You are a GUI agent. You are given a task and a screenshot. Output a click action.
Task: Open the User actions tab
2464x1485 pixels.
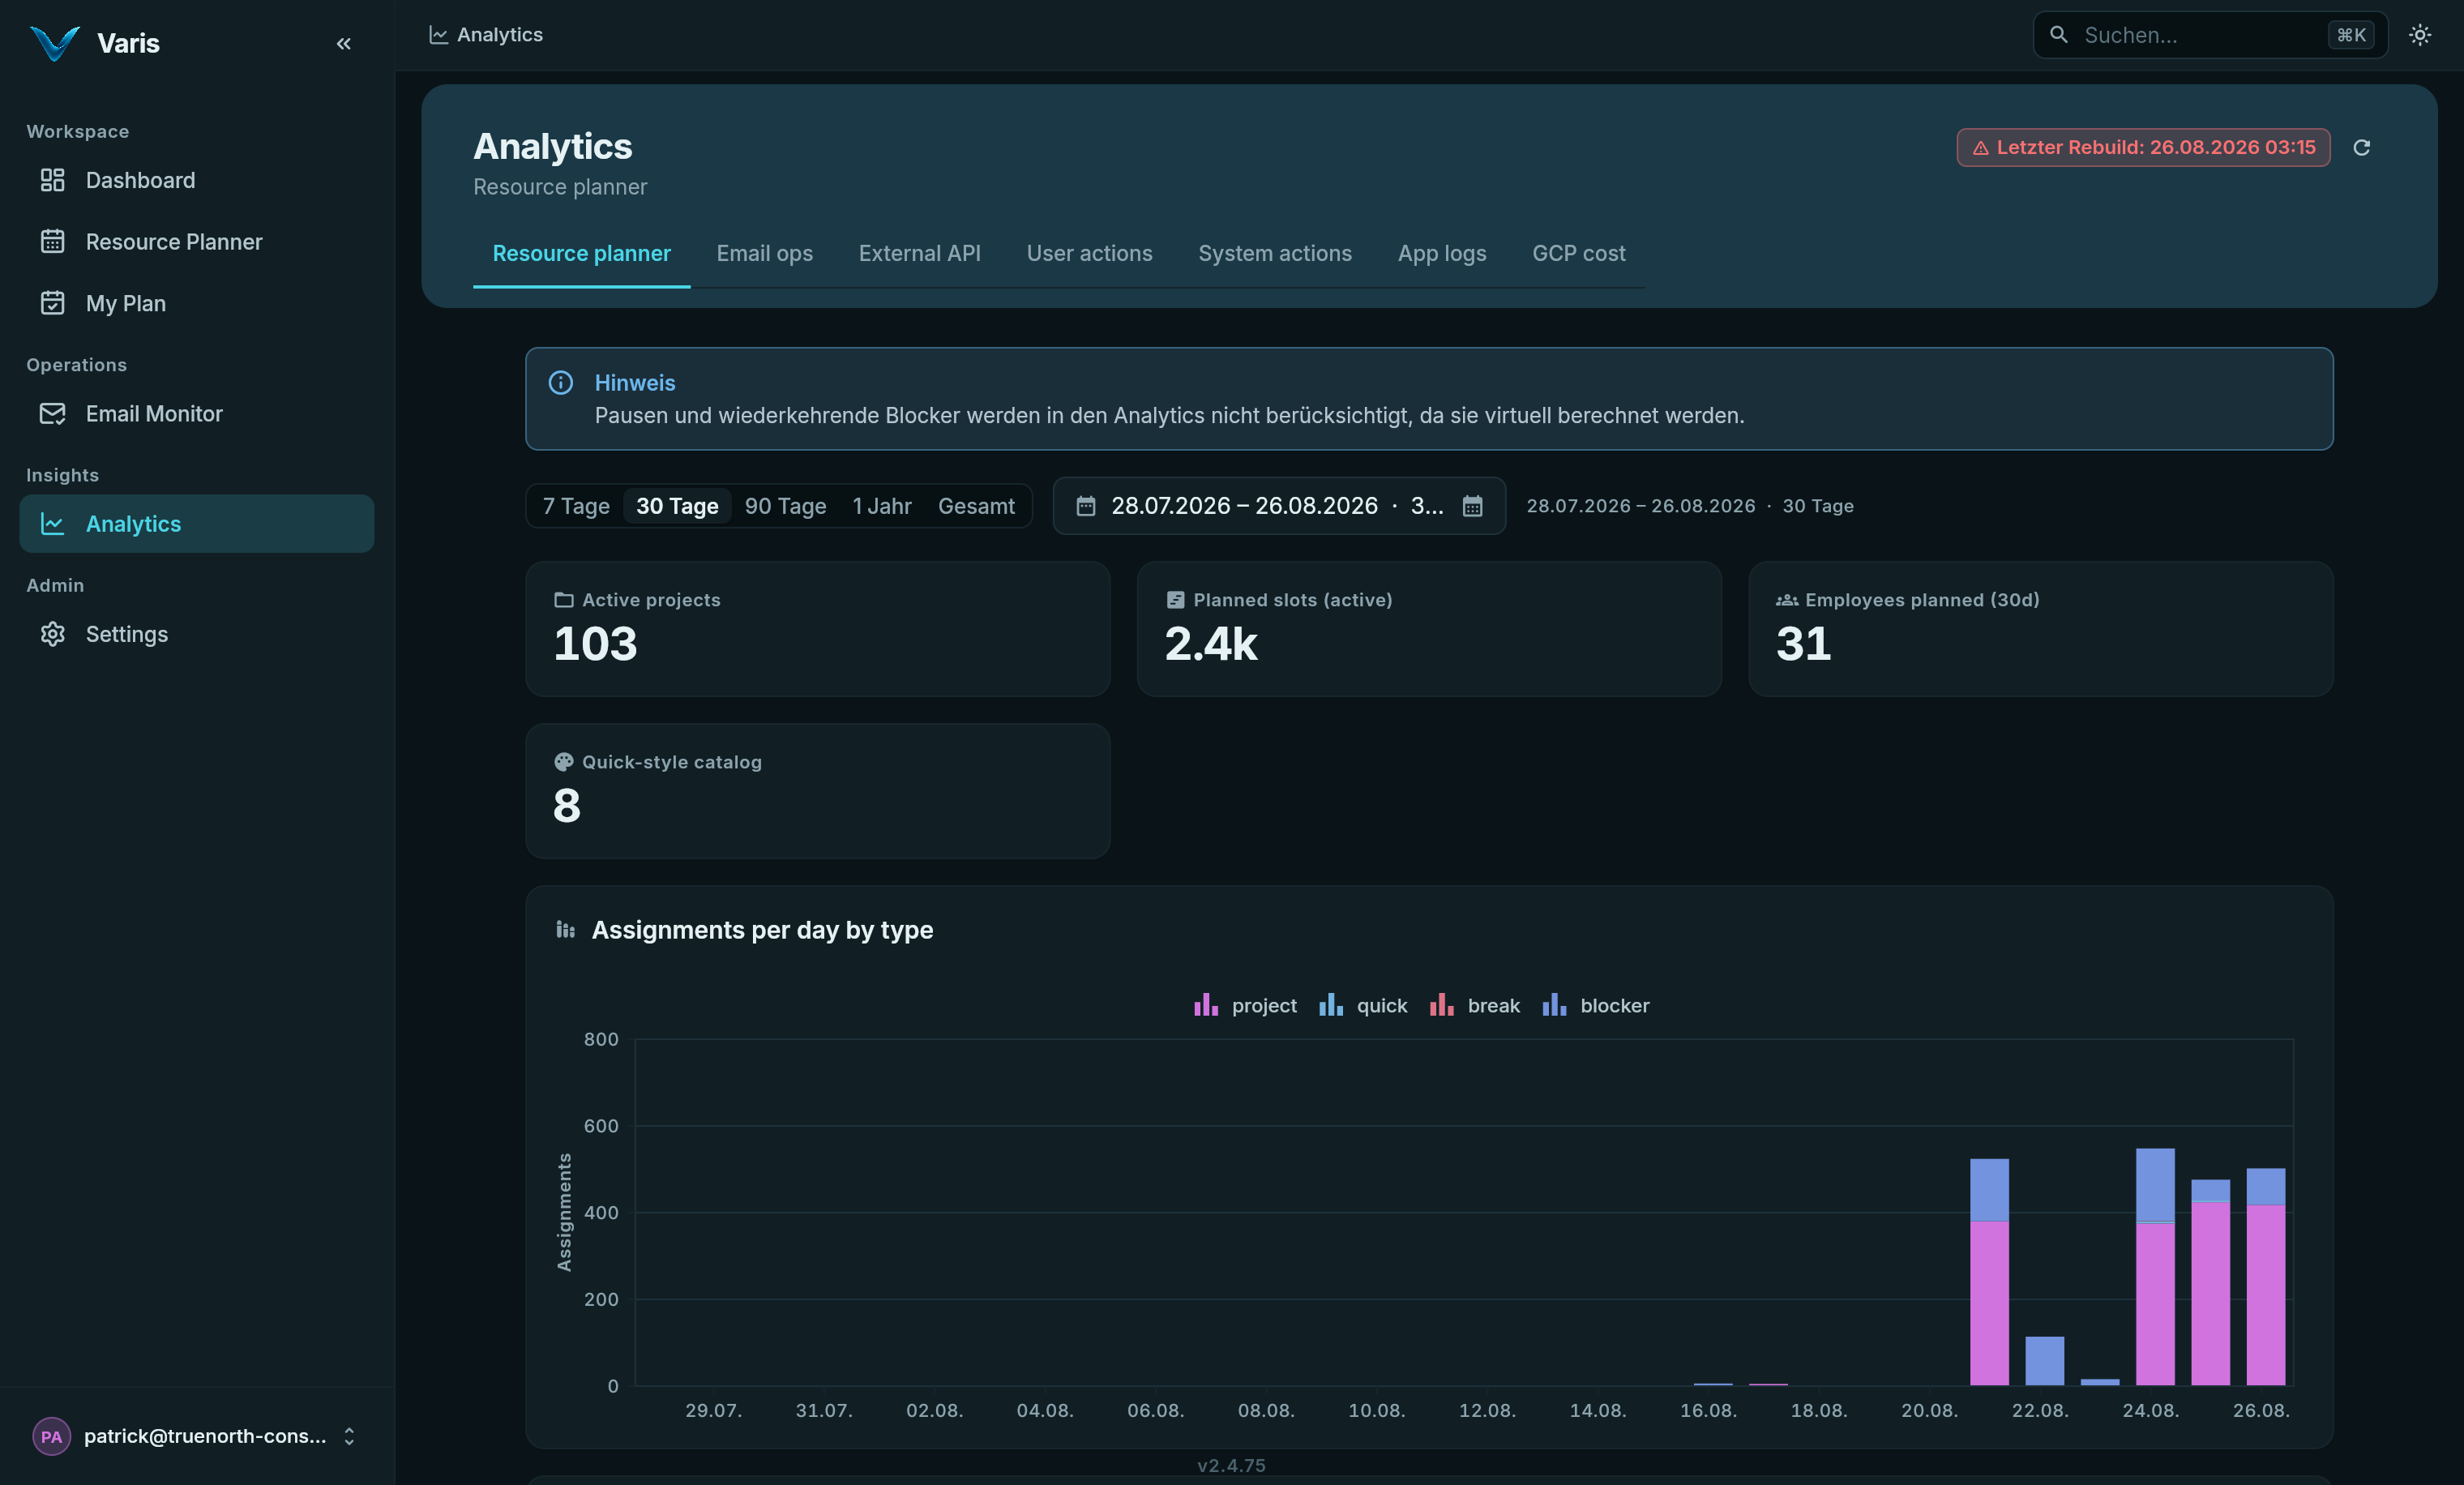point(1089,253)
